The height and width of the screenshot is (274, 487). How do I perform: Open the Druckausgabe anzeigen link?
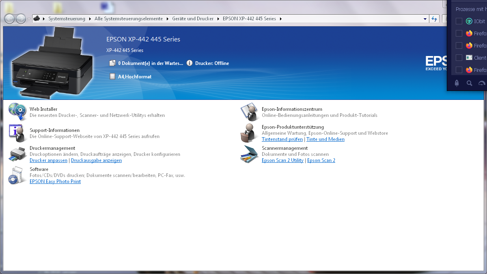point(97,160)
